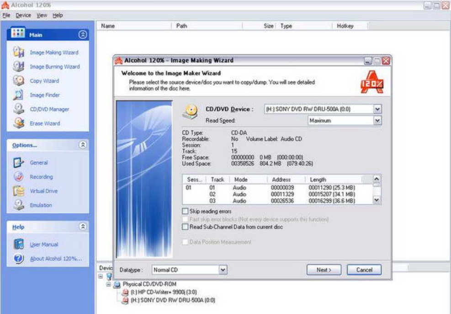Screen dimensions: 451x314
Task: Click the Track column header in wizard
Action: [218, 179]
